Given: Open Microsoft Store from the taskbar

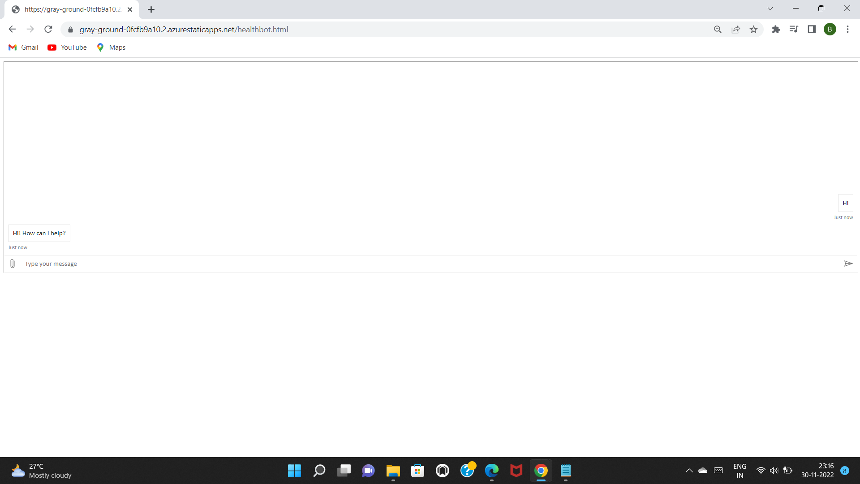Looking at the screenshot, I should point(417,471).
